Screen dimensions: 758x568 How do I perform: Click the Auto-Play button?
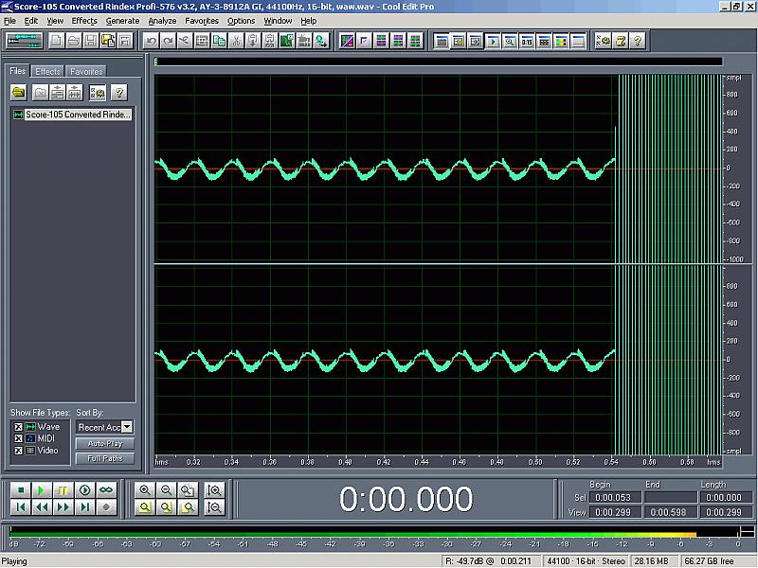coord(105,443)
